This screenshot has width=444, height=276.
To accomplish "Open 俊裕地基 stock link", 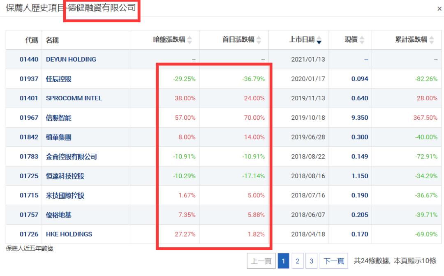I will point(59,215).
